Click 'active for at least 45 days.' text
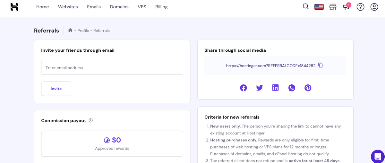The height and width of the screenshot is (163, 385). click(314, 161)
